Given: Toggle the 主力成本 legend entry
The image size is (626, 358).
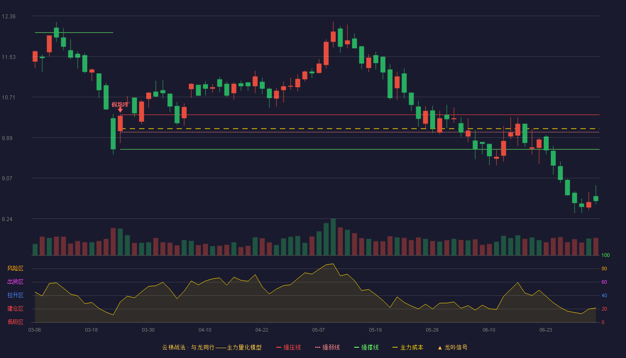Looking at the screenshot, I should (408, 347).
